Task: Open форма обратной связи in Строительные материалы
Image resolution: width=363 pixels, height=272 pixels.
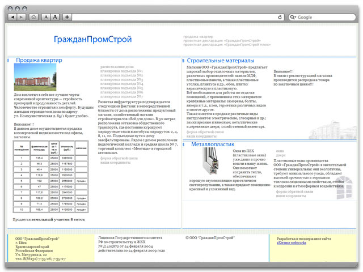Action: click(205, 132)
